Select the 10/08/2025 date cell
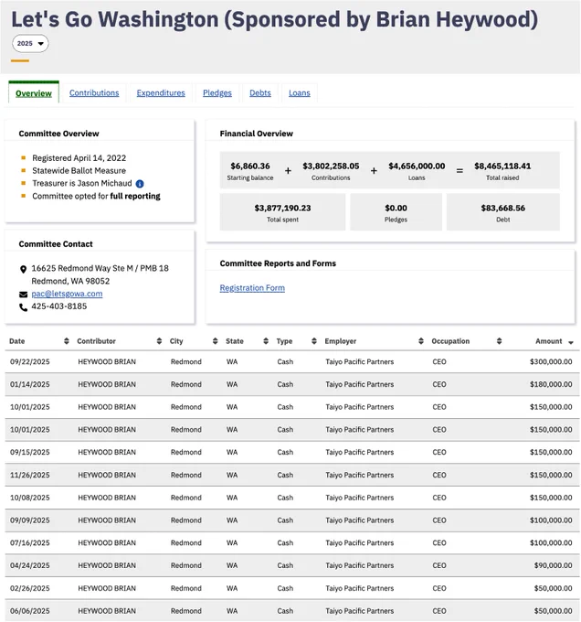Screen dimensions: 581x622 30,498
